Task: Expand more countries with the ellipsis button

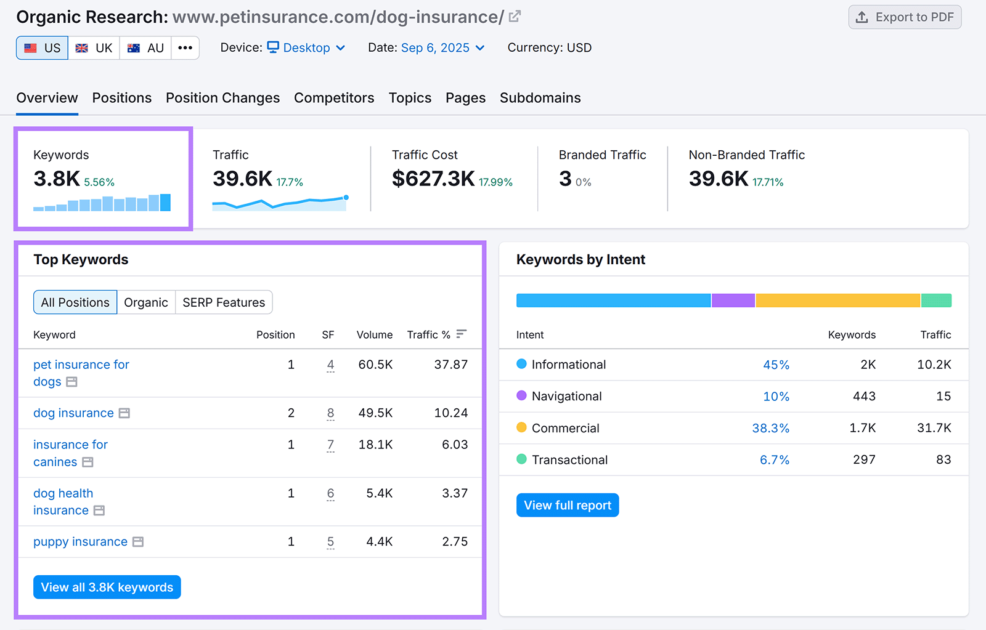Action: pos(185,47)
